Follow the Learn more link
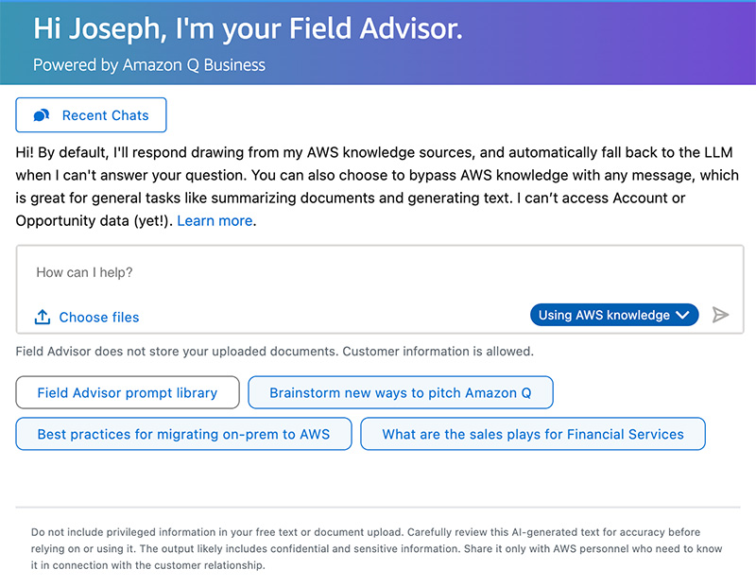The height and width of the screenshot is (587, 756). pos(215,220)
